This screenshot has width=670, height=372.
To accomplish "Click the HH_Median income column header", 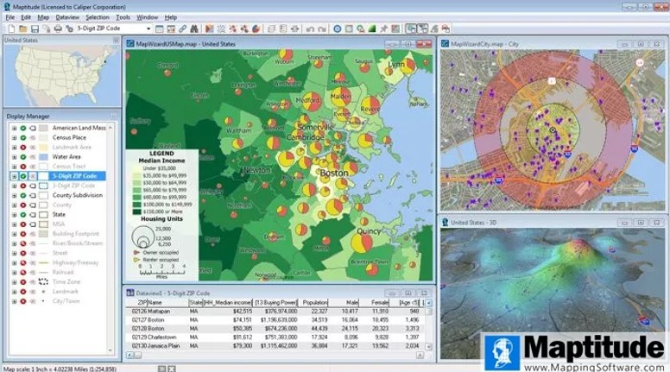I will (227, 302).
